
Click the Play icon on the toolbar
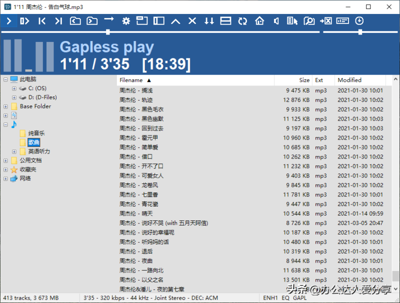tap(9, 21)
